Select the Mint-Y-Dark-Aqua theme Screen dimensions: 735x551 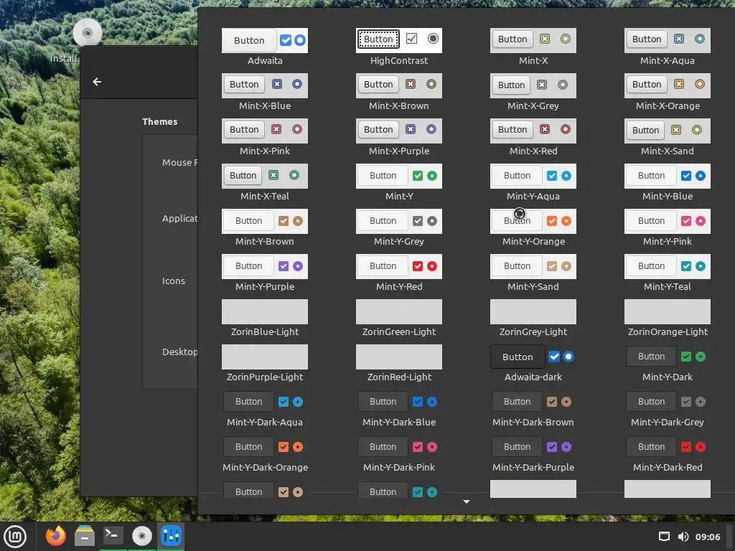point(265,408)
